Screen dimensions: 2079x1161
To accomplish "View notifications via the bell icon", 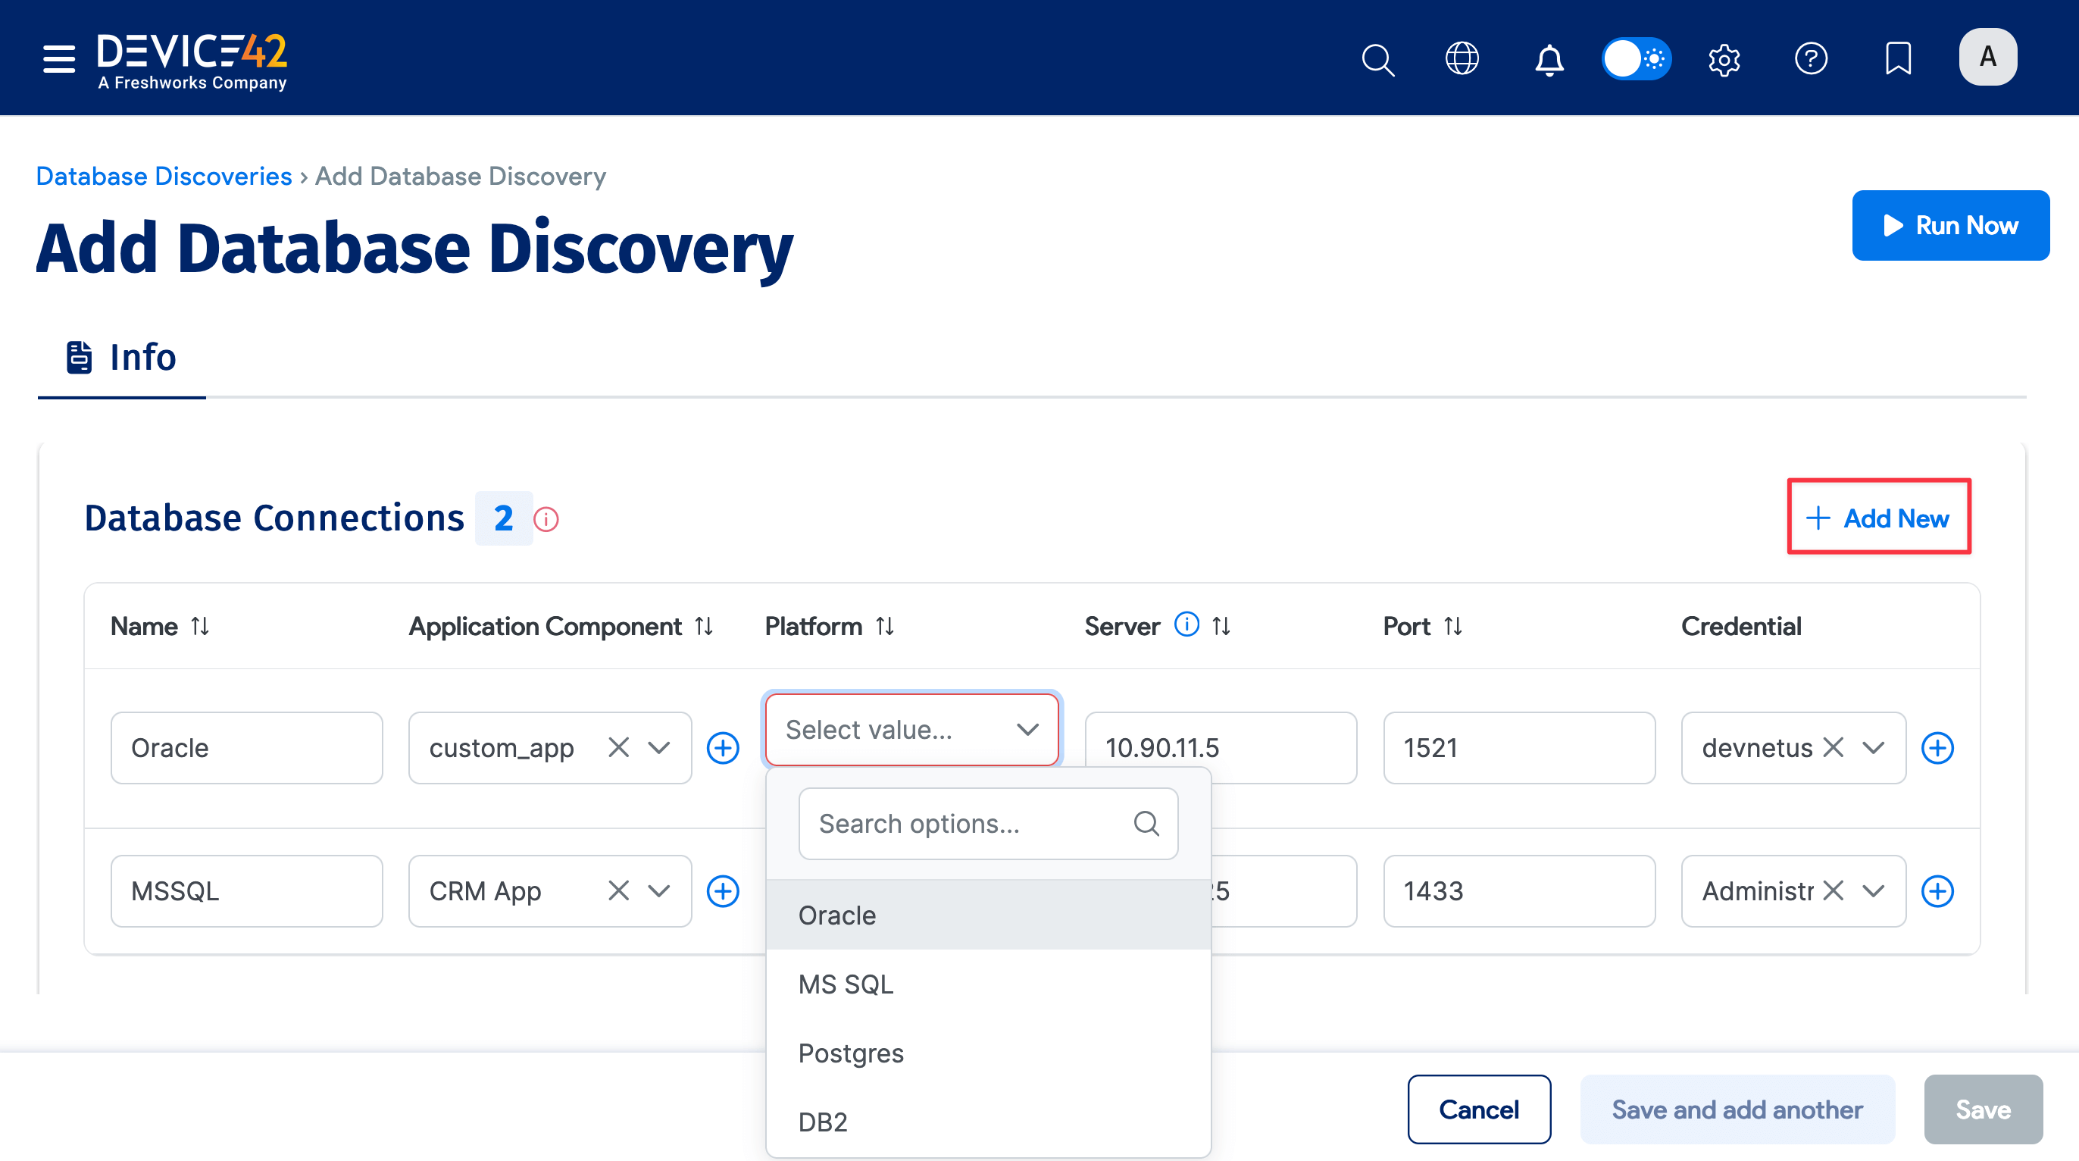I will click(x=1548, y=59).
